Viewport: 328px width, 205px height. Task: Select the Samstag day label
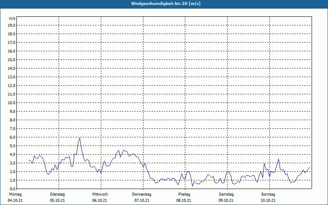(226, 194)
